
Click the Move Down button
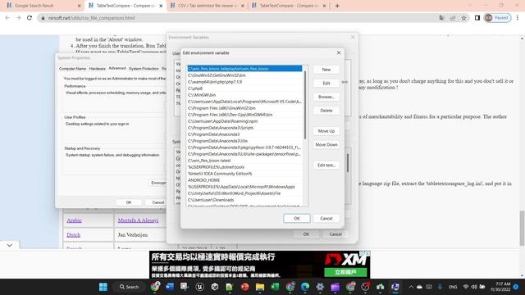point(326,144)
